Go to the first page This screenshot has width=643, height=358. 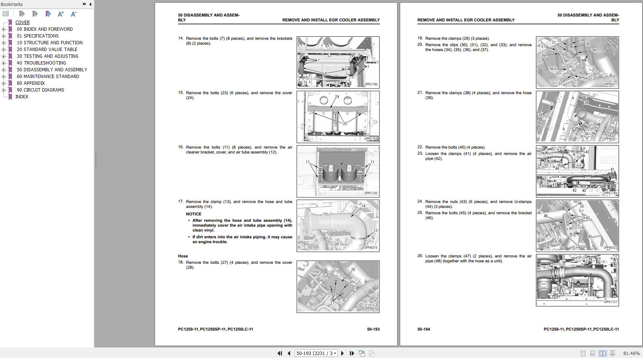pyautogui.click(x=280, y=353)
